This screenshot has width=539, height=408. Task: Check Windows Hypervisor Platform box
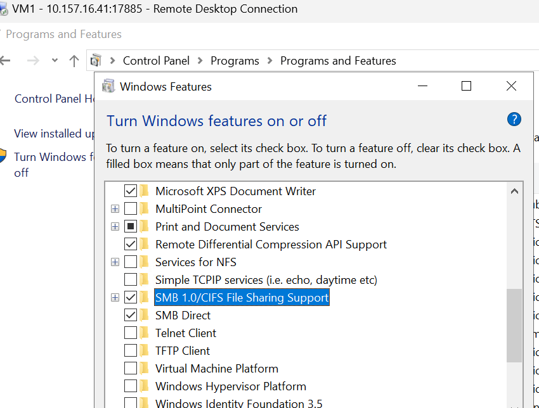(x=131, y=386)
